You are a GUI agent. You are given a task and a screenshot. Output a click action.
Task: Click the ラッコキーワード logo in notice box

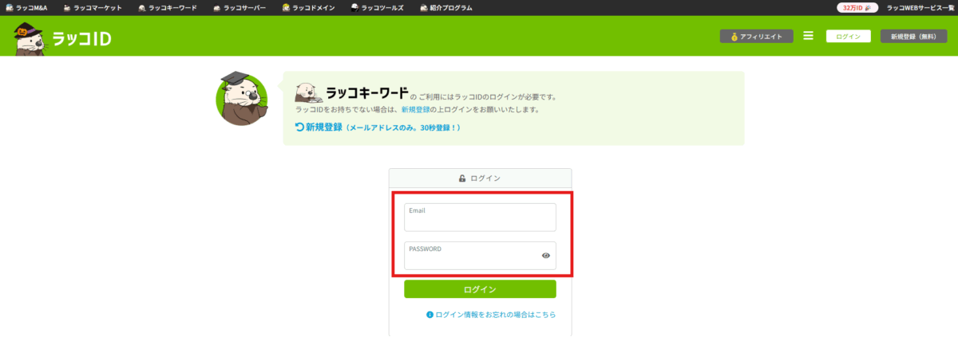point(351,92)
